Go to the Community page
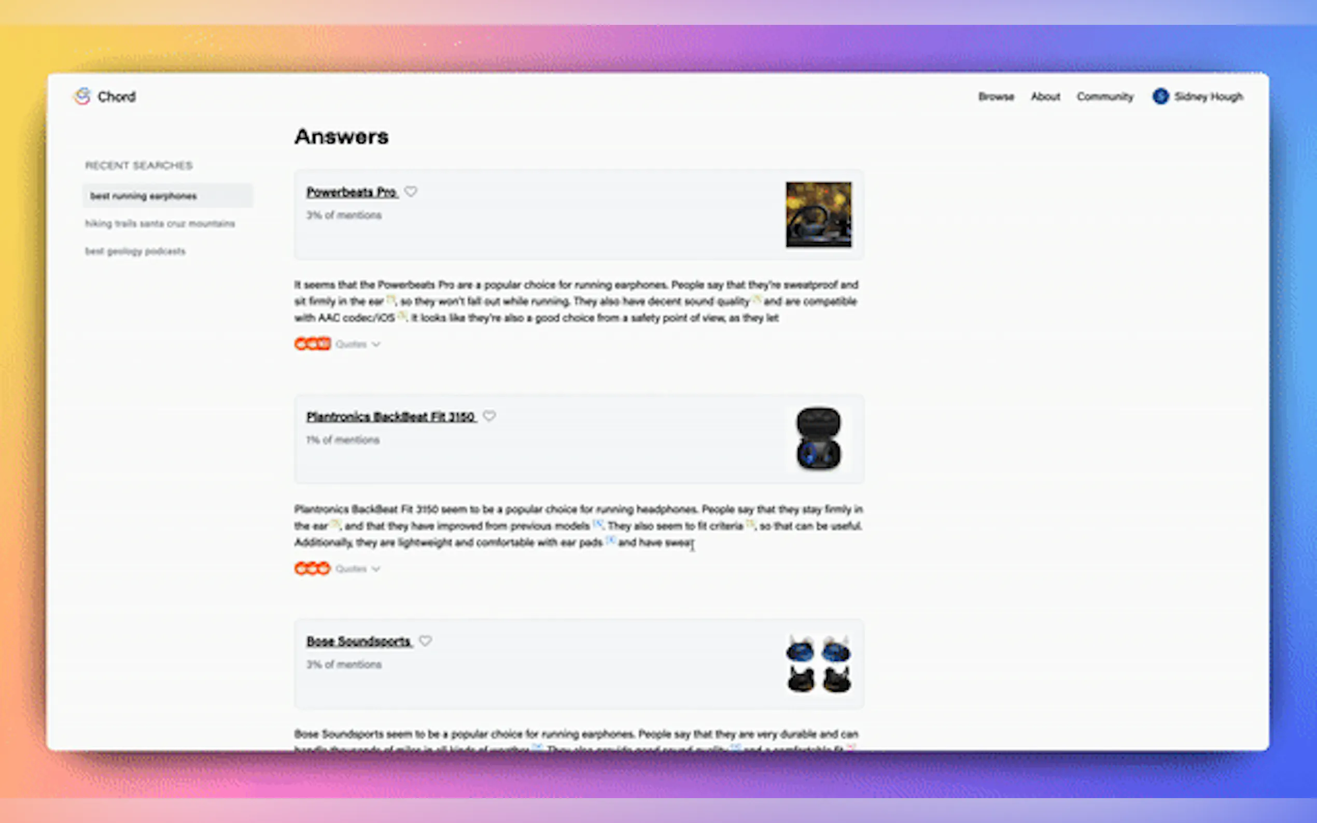The width and height of the screenshot is (1317, 823). [x=1104, y=97]
